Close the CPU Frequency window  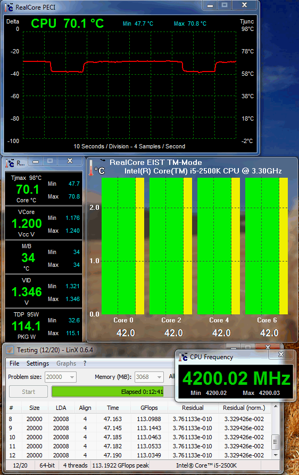281,354
